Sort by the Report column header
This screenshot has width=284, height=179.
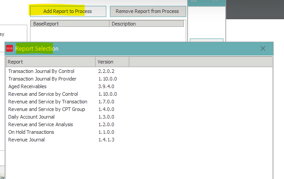coord(50,62)
